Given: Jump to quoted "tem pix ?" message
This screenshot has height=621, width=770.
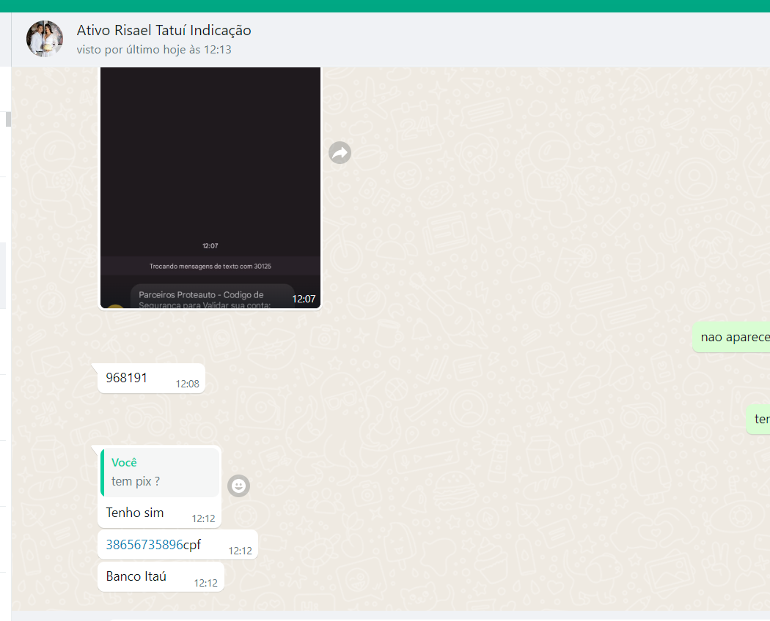Looking at the screenshot, I should click(161, 472).
